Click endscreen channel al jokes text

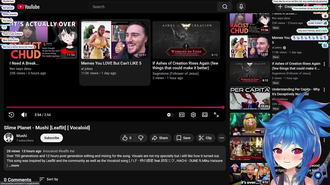[x=87, y=69]
